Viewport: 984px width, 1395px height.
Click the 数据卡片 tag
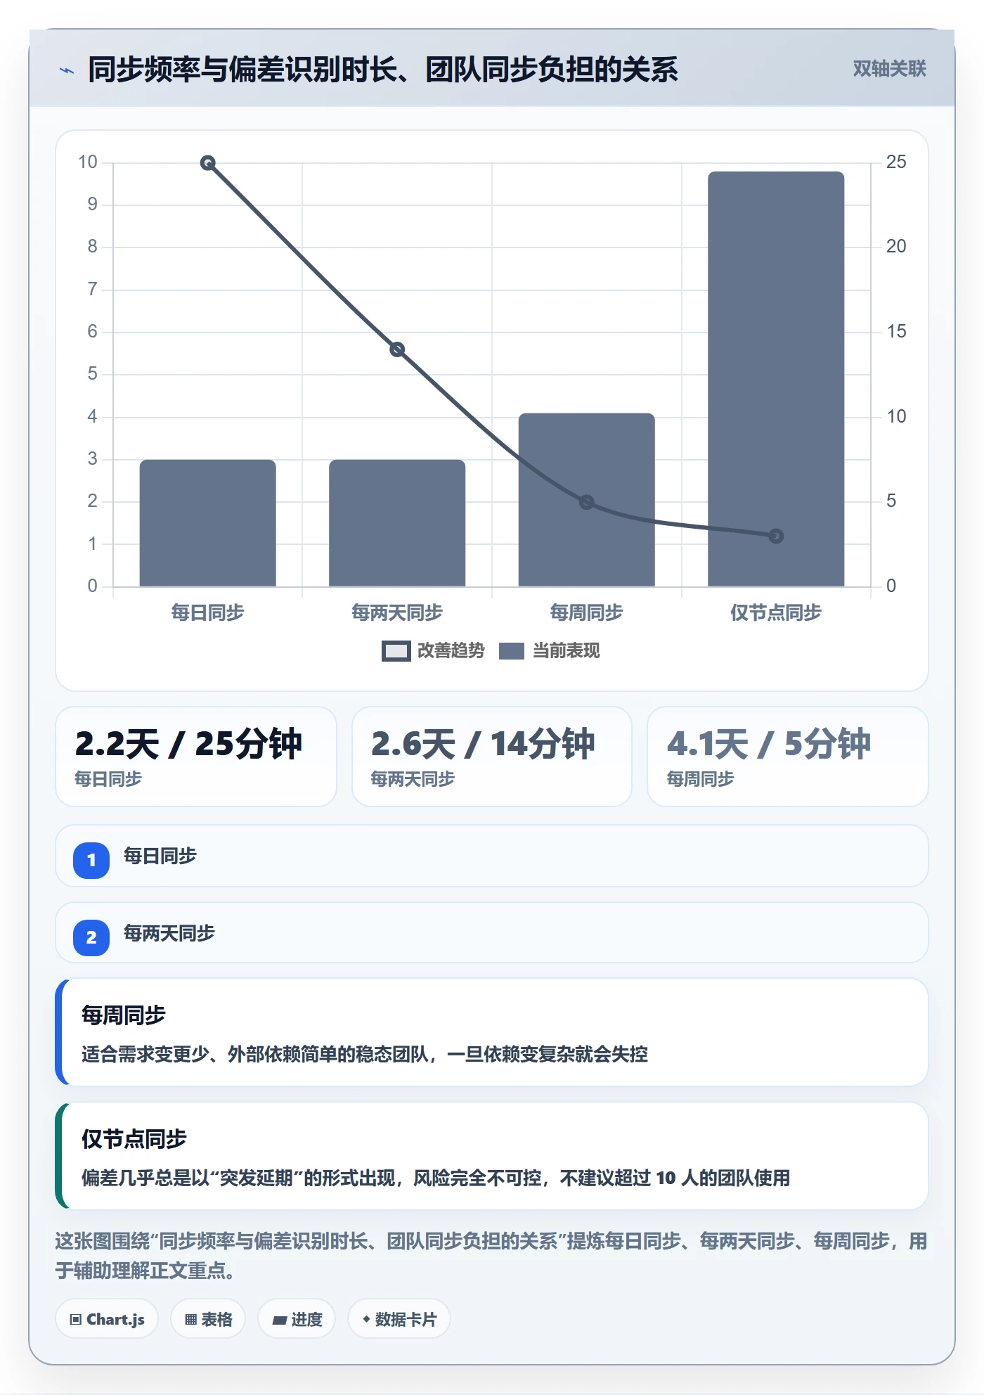399,1319
